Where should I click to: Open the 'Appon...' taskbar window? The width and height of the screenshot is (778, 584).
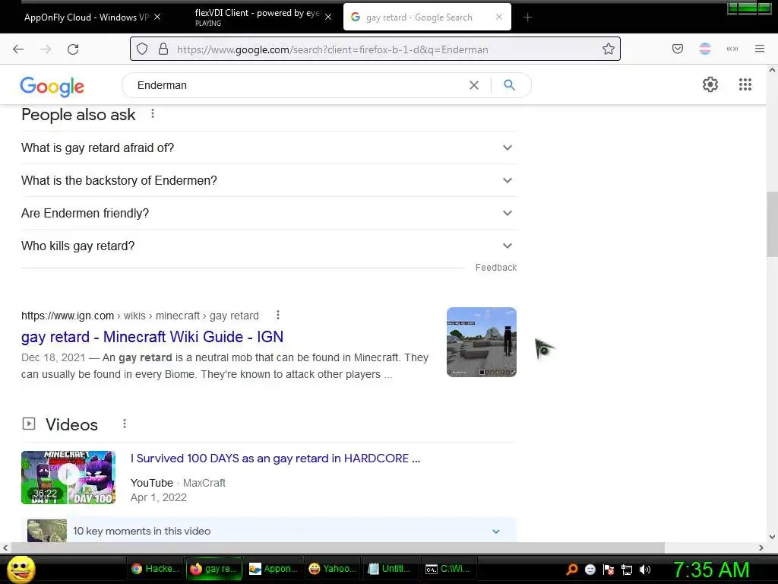pyautogui.click(x=274, y=569)
